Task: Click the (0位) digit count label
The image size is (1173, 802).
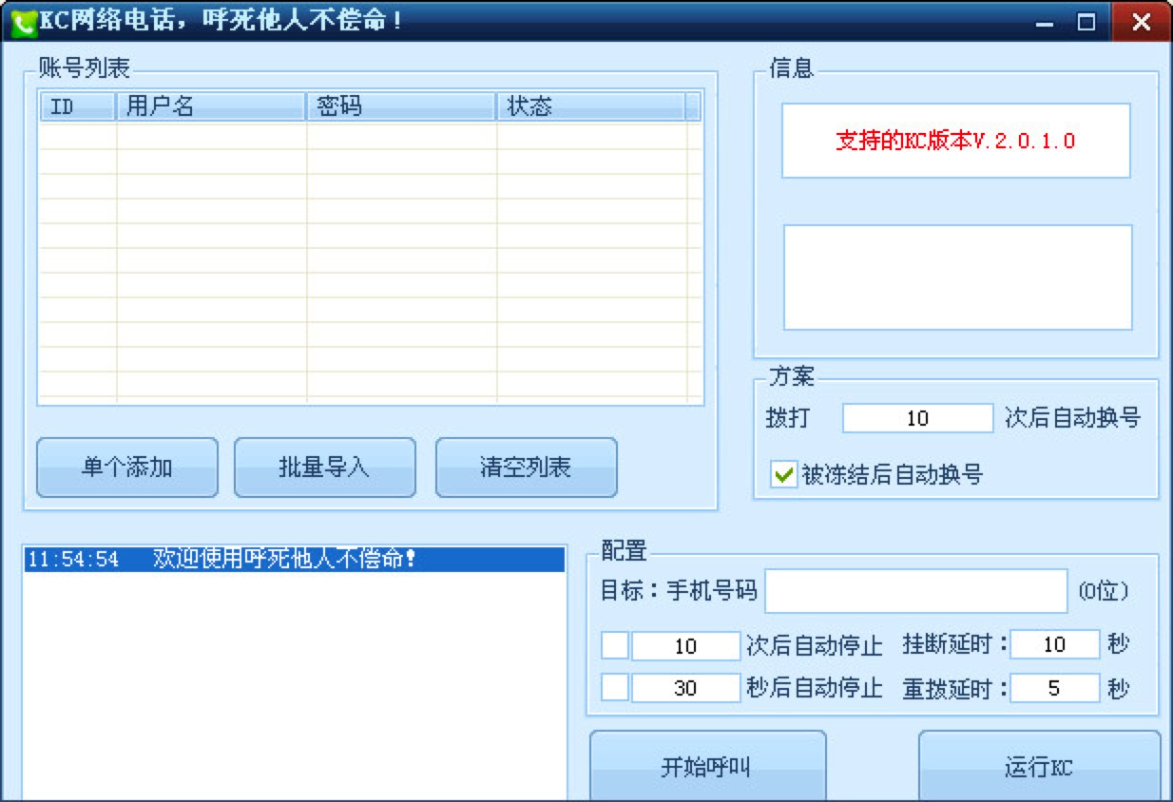Action: [x=1103, y=591]
